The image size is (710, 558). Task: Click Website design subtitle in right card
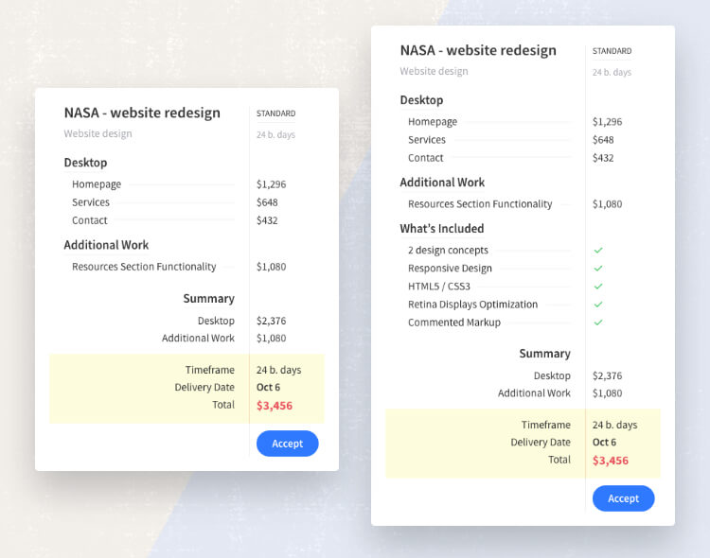click(434, 71)
